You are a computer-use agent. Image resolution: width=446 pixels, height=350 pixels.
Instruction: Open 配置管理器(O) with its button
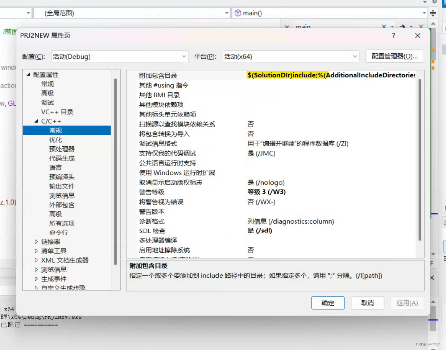tap(395, 56)
